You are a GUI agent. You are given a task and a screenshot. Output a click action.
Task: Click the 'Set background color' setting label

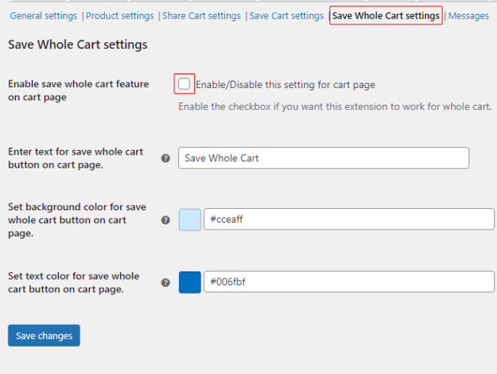(76, 220)
